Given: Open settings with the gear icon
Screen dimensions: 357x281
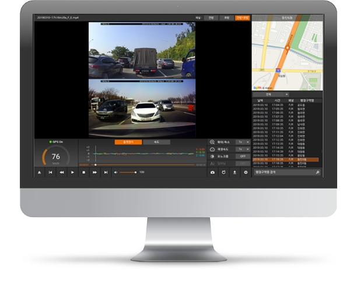Looking at the screenshot, I should (246, 173).
